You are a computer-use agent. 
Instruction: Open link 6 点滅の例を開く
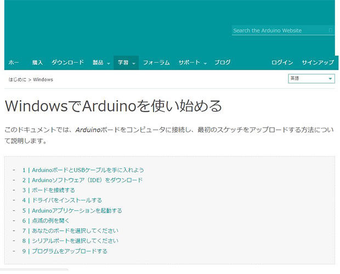pyautogui.click(x=46, y=221)
